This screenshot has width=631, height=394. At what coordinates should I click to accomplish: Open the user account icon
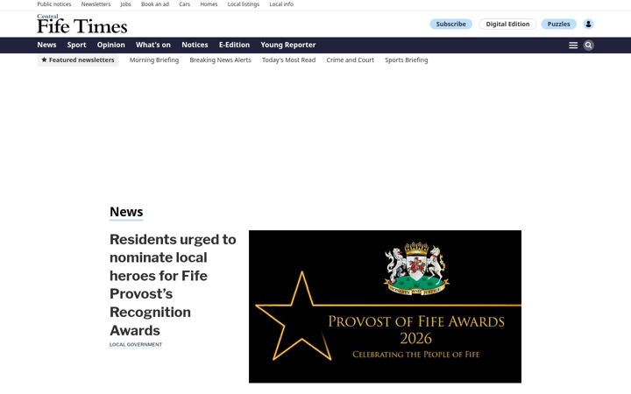point(588,25)
